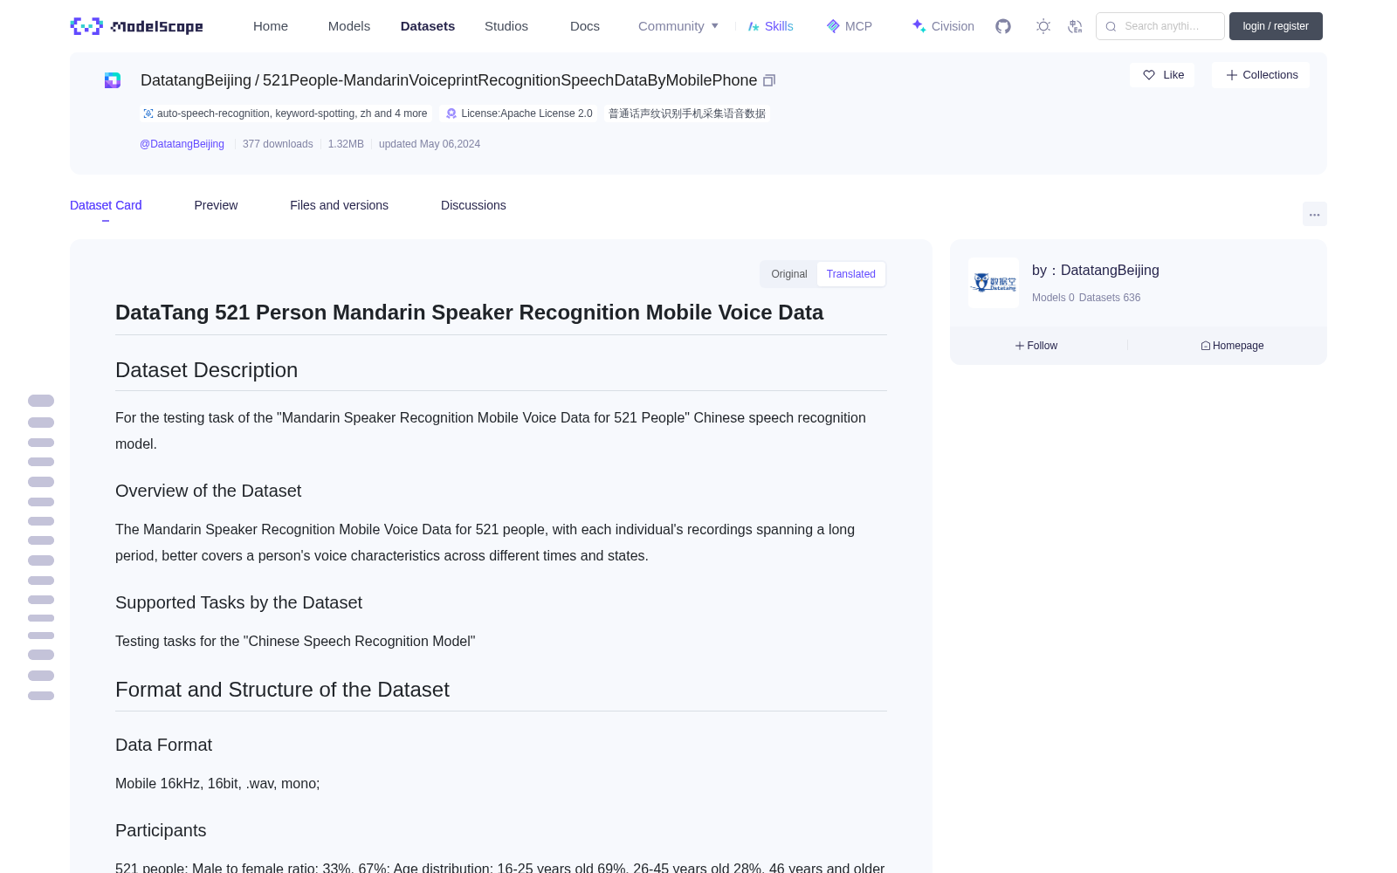1397x873 pixels.
Task: Click the login / register button
Action: tap(1276, 26)
